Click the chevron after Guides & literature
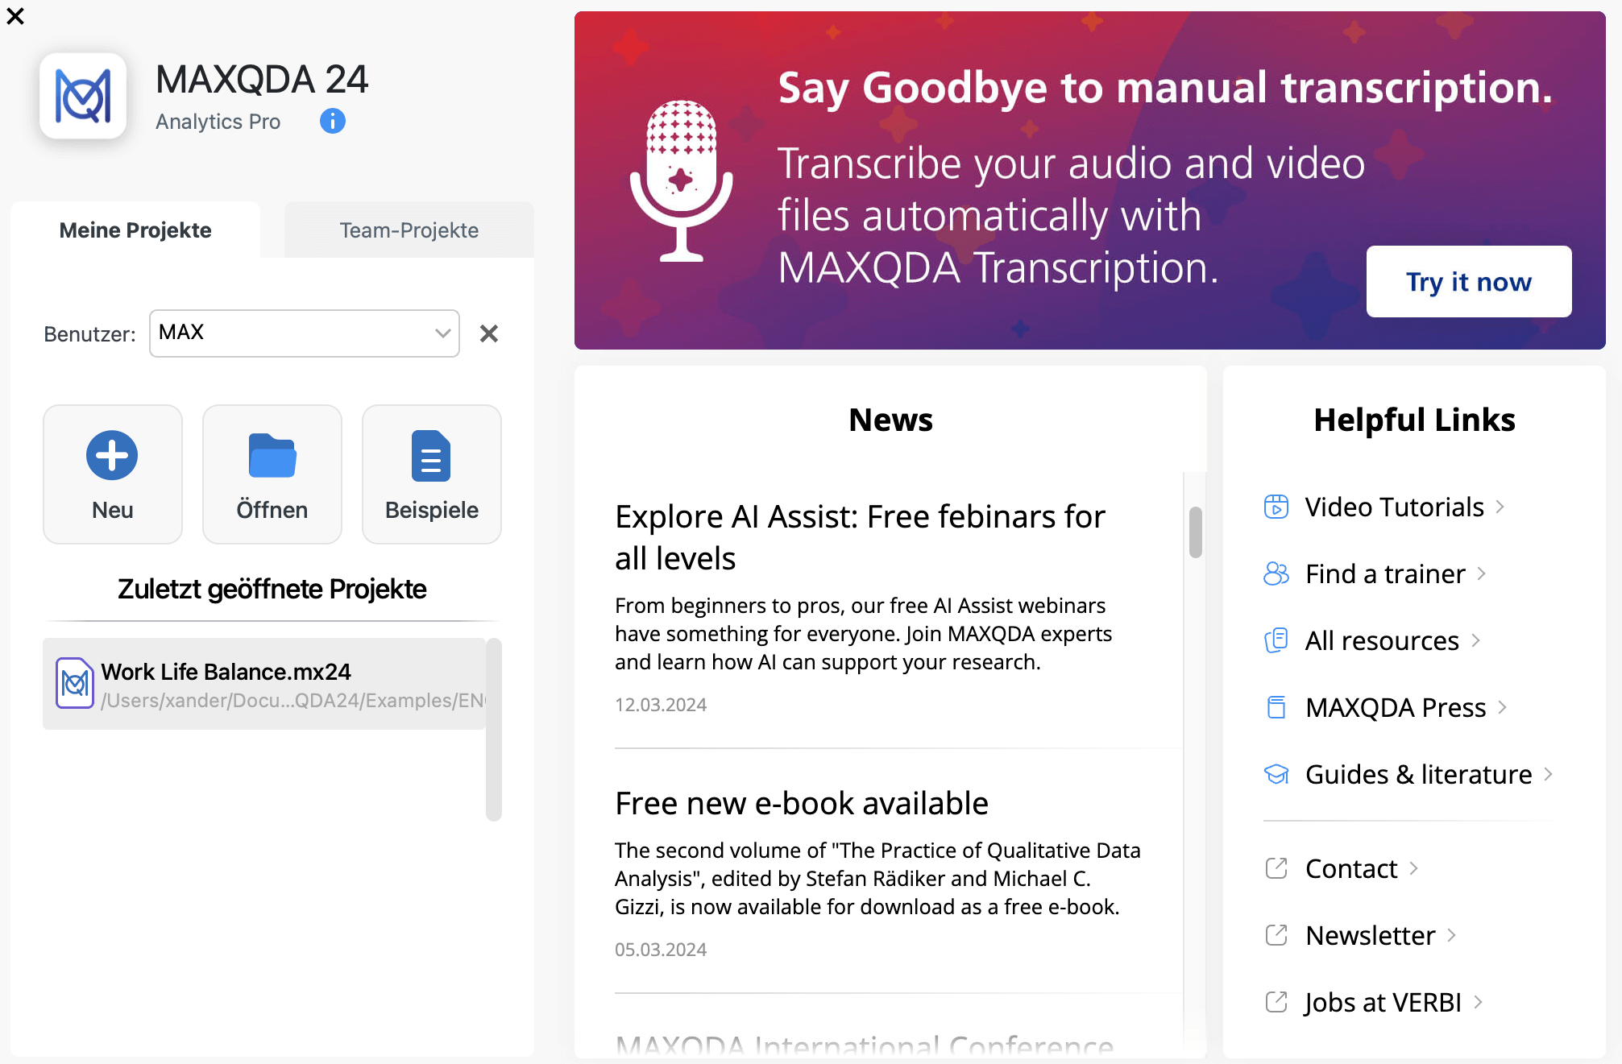 click(1549, 774)
